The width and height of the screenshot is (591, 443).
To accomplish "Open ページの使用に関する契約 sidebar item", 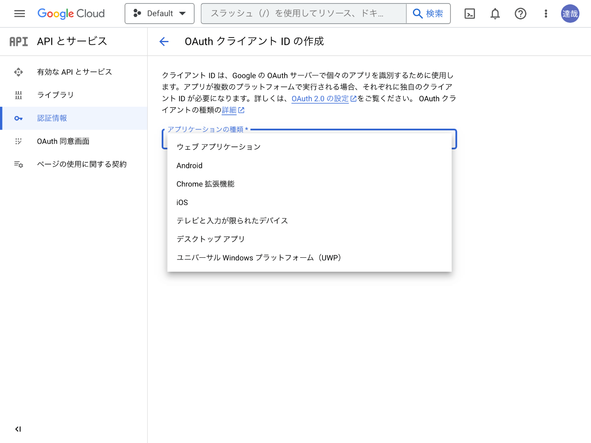I will [x=74, y=164].
